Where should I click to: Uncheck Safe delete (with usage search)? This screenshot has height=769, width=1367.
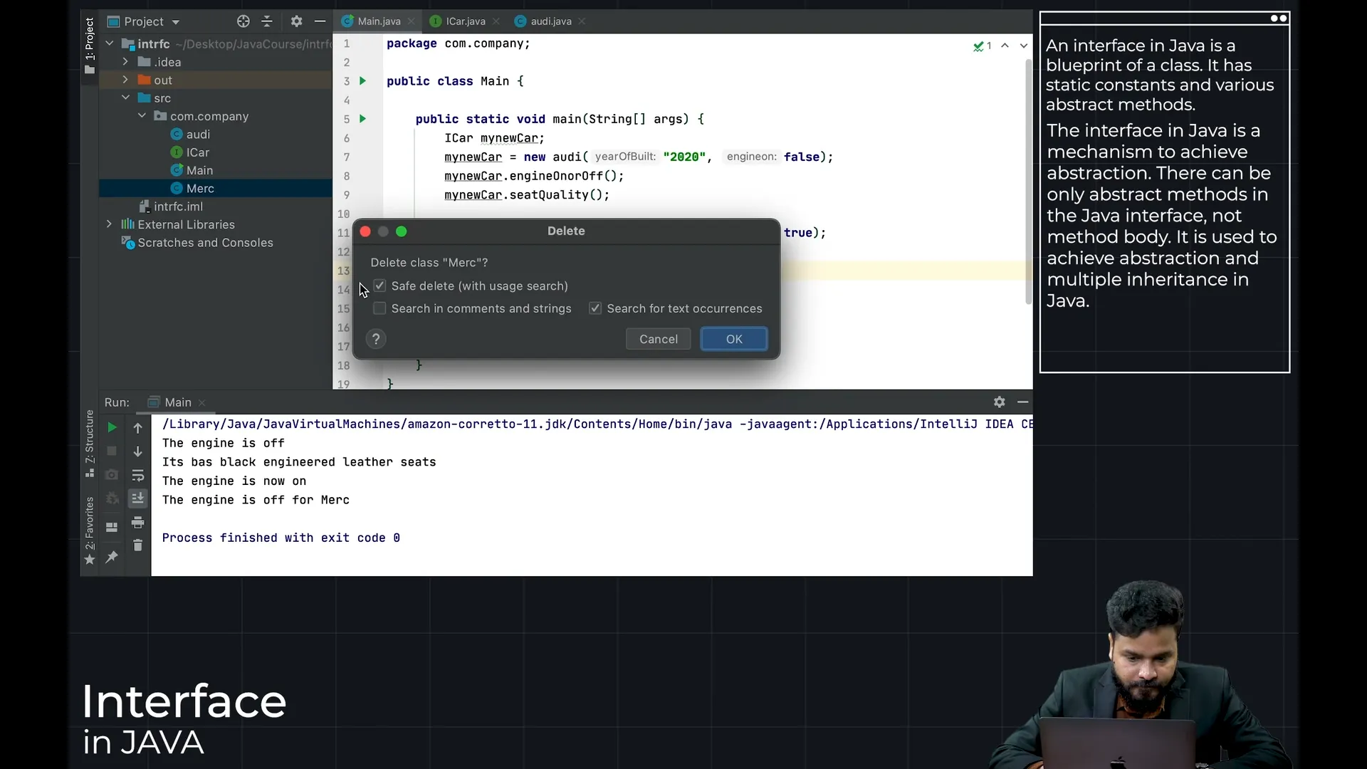[380, 286]
